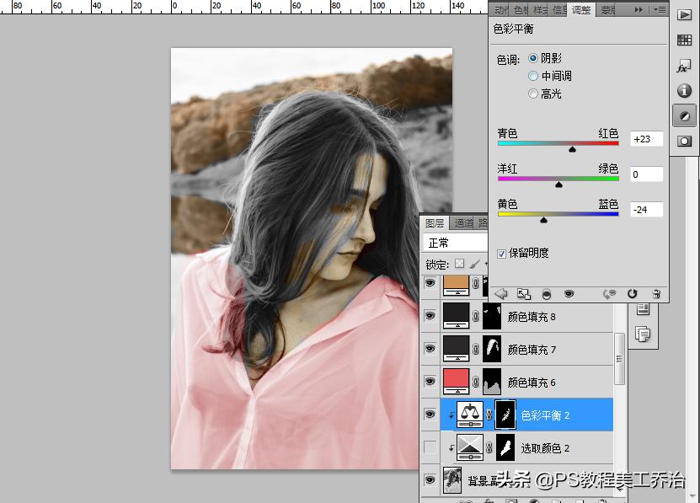
Task: Click the clip to layer icon
Action: (547, 294)
